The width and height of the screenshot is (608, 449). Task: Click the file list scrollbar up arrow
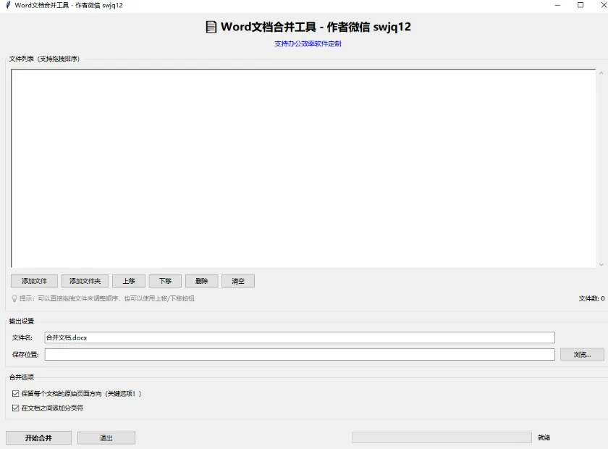(x=601, y=73)
